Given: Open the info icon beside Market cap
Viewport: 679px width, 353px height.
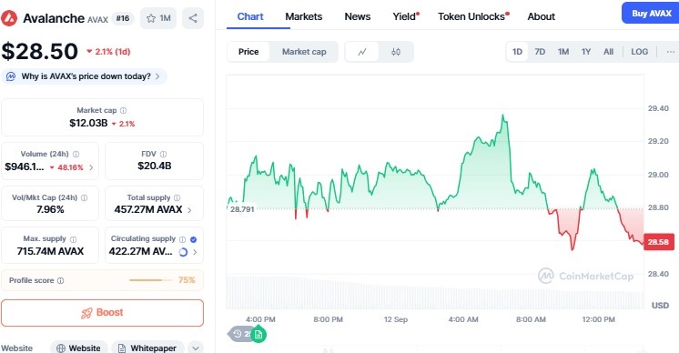Looking at the screenshot, I should coord(124,110).
